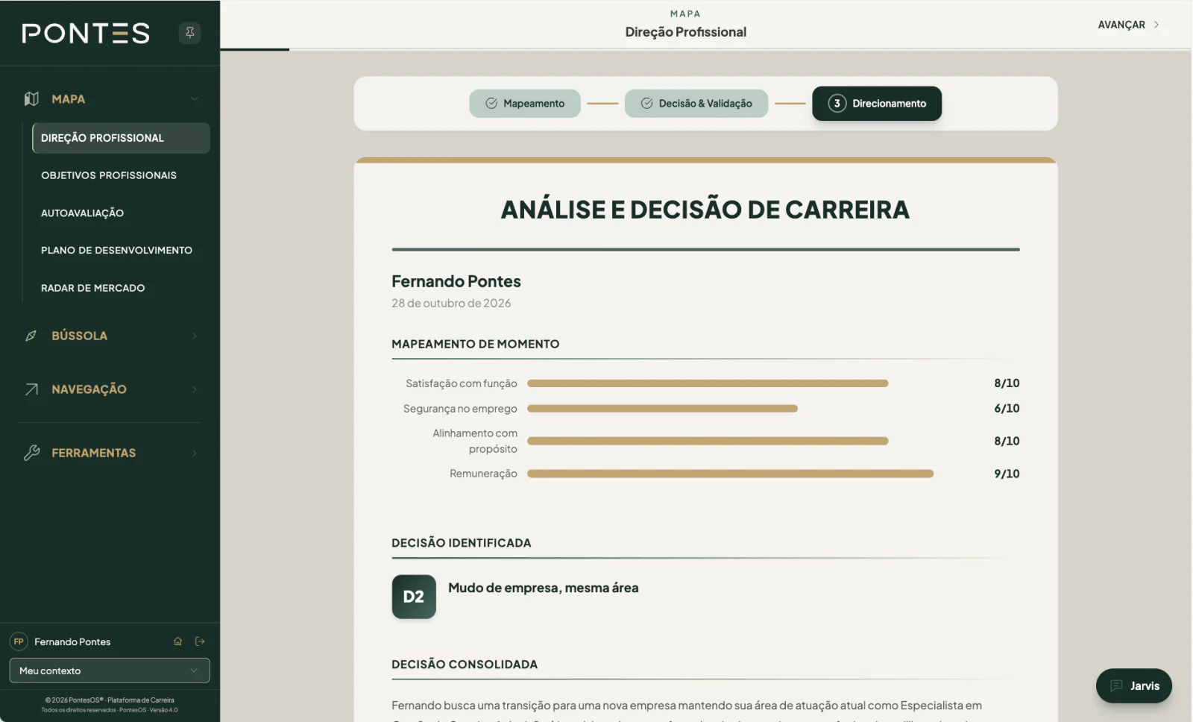This screenshot has width=1193, height=722.
Task: Select Direção Profissional menu item
Action: coord(121,138)
